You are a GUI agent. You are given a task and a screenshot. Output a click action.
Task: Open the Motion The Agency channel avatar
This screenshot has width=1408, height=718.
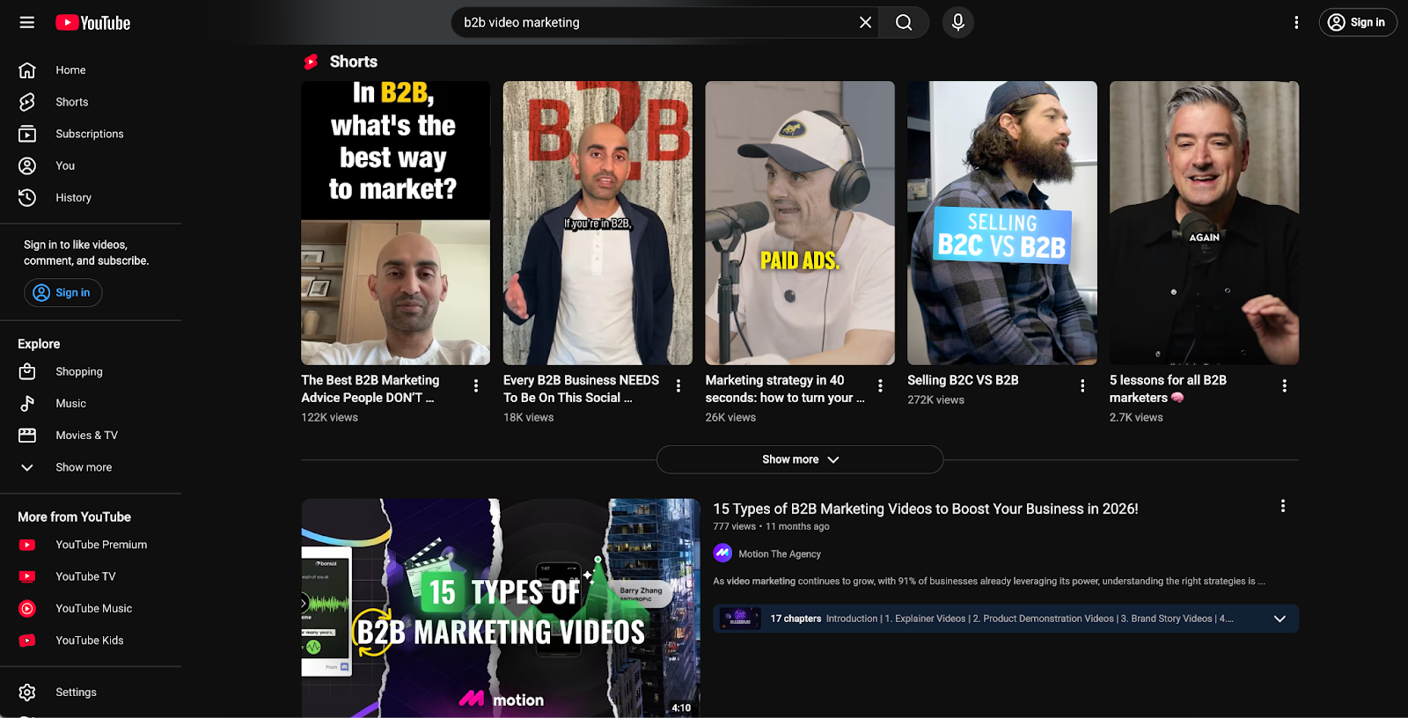click(722, 553)
